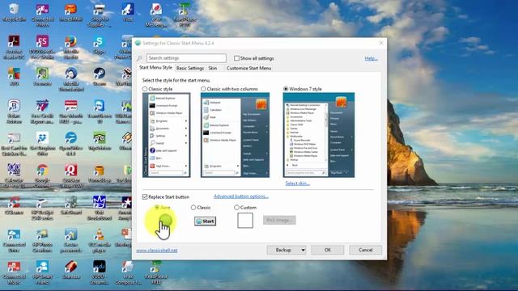Open the HP Smart Friend desktop shortcut
The height and width of the screenshot is (291, 518).
[x=42, y=272]
